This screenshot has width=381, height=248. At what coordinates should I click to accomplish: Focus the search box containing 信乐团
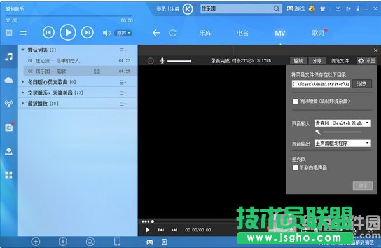pyautogui.click(x=236, y=9)
